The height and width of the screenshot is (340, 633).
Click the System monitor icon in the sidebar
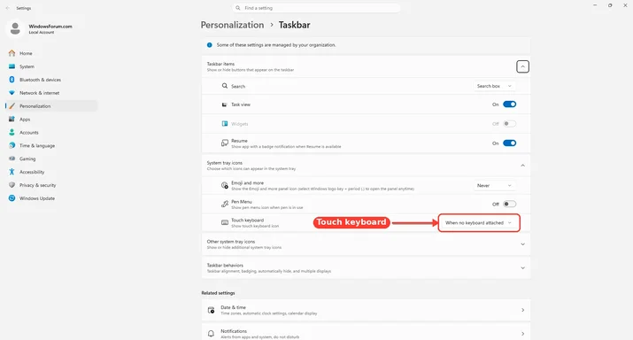12,66
